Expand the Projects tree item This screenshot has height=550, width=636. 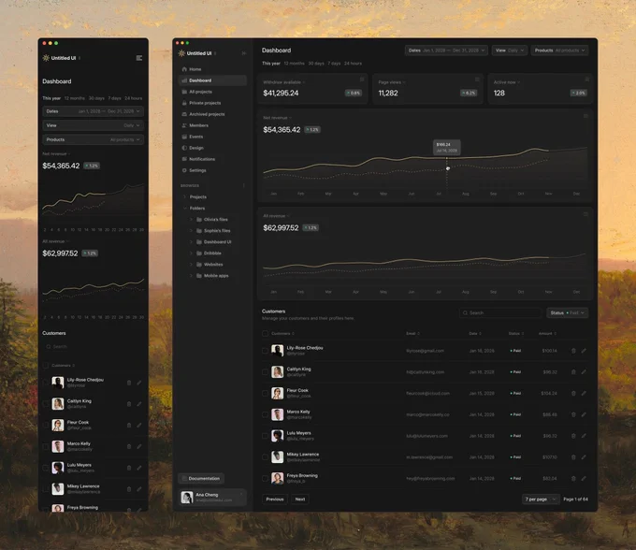pos(184,196)
